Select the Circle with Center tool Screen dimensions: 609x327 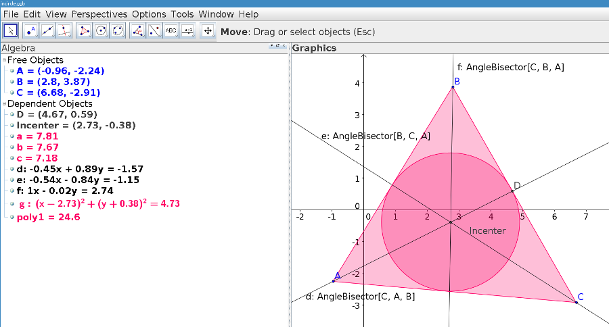tap(101, 31)
